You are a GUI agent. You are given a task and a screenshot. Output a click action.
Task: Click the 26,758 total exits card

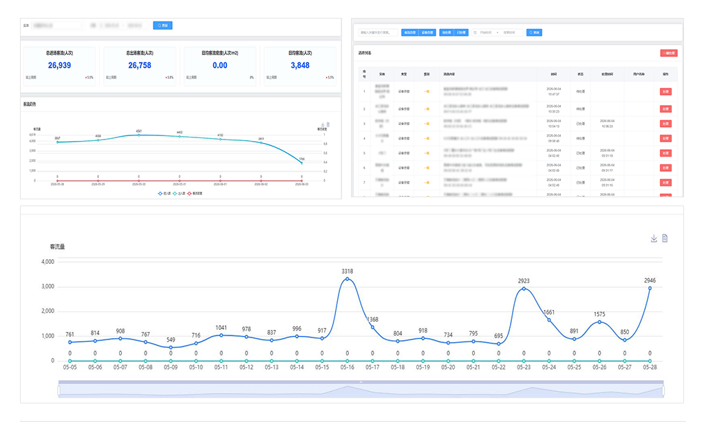point(140,65)
